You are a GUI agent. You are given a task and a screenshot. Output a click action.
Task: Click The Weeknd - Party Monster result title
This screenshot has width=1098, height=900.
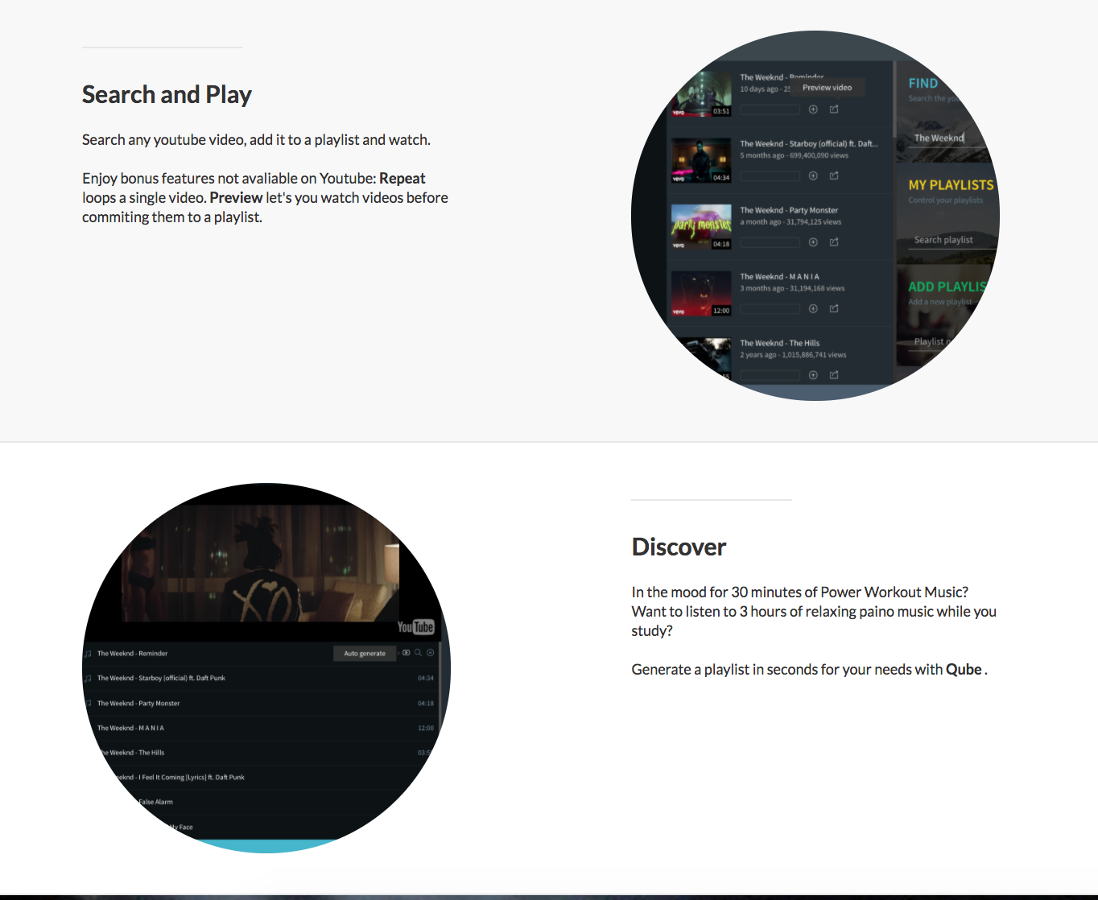tap(789, 210)
